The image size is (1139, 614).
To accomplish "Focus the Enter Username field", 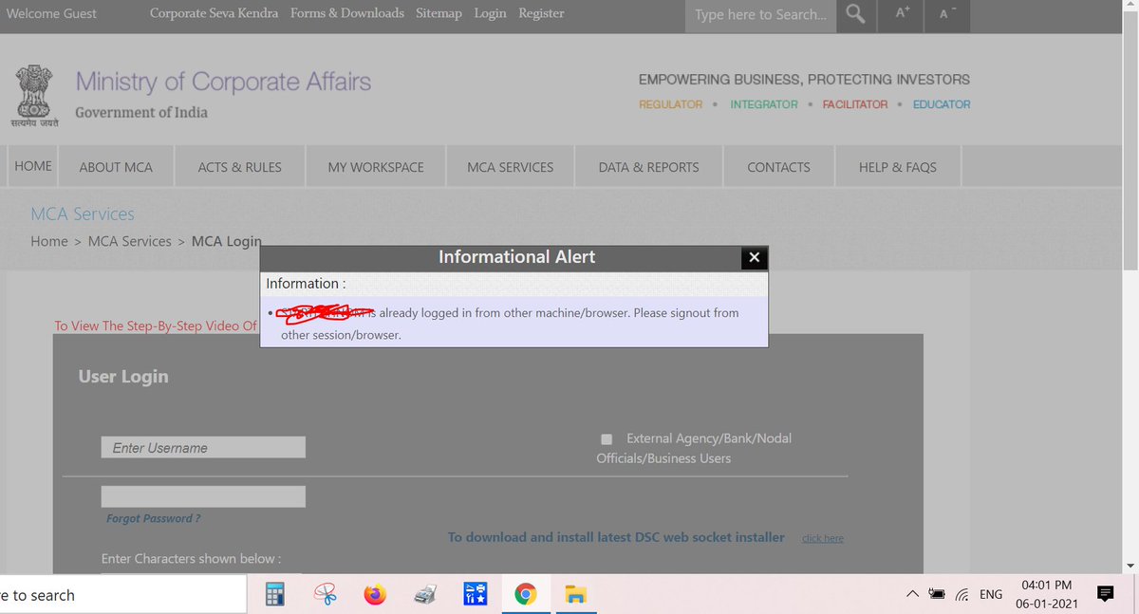I will (203, 447).
